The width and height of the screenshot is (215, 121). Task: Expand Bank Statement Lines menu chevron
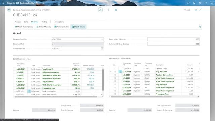pyautogui.click(x=31, y=59)
